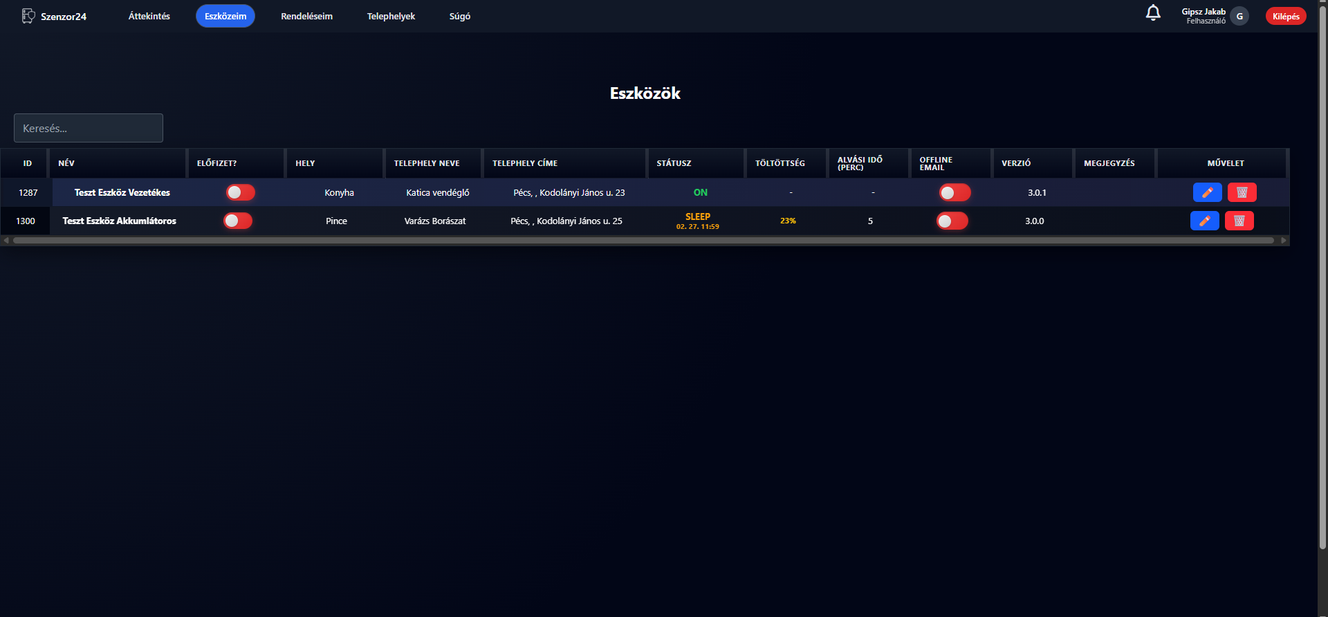Delete device 1300 with the trash icon
1328x617 pixels.
click(x=1239, y=221)
